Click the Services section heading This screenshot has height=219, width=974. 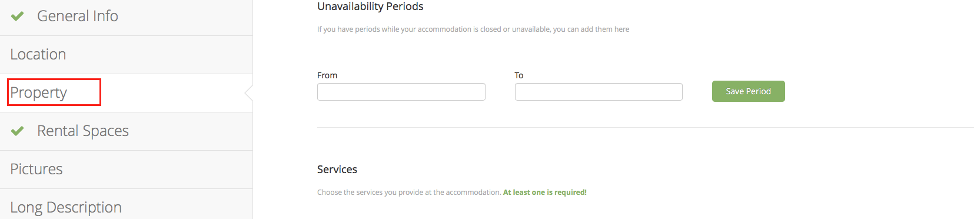point(337,170)
